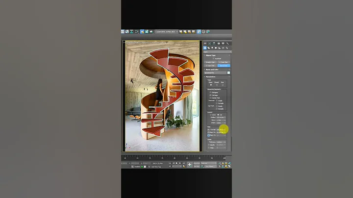This screenshot has width=353, height=198.
Task: Select the Space Warps category icon
Action: [x=223, y=48]
